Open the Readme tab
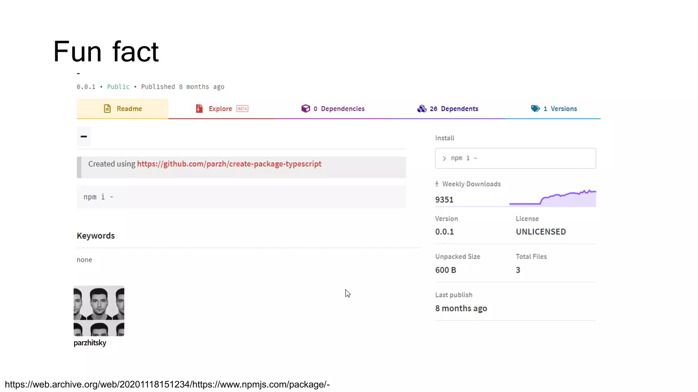Screen dimensions: 698x392 [129, 109]
